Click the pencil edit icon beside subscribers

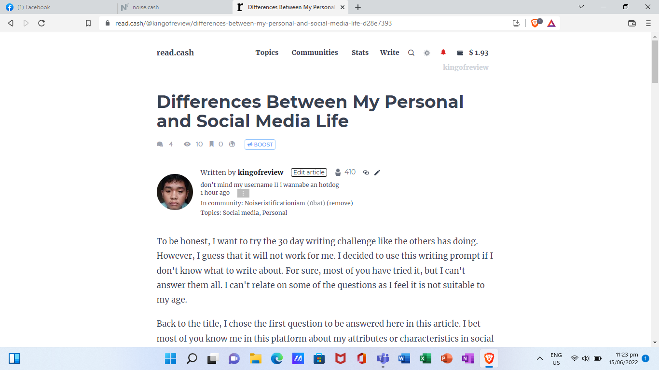[x=377, y=172]
